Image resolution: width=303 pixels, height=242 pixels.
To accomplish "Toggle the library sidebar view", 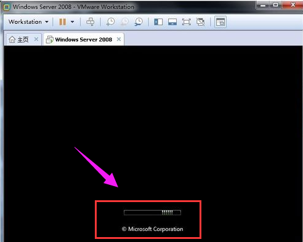I will 158,21.
